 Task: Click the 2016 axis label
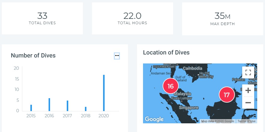[49, 116]
